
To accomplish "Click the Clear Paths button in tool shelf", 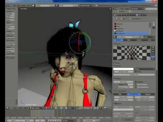I will click(10, 45).
